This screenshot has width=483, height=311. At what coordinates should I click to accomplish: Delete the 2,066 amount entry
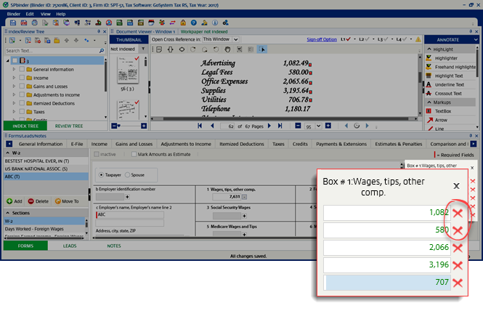pyautogui.click(x=458, y=248)
